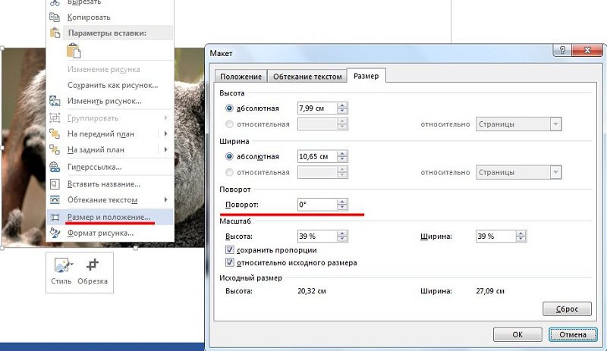
Task: Choose Размер и положение menu item
Action: (109, 217)
